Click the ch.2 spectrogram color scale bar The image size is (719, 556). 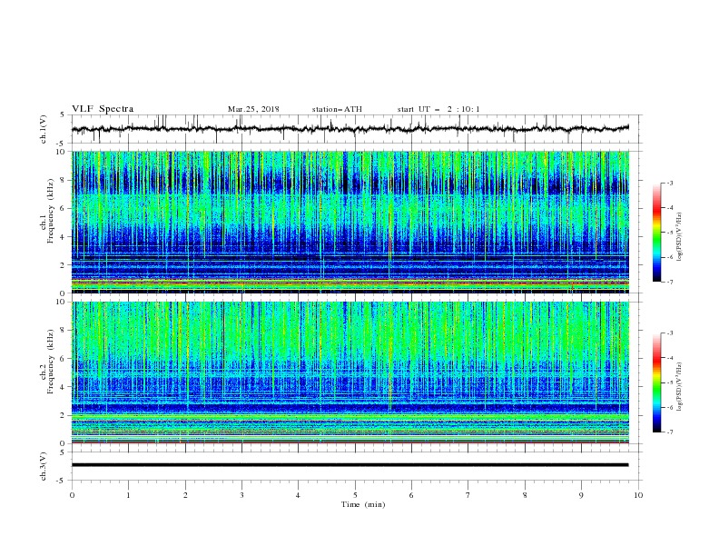click(x=657, y=382)
